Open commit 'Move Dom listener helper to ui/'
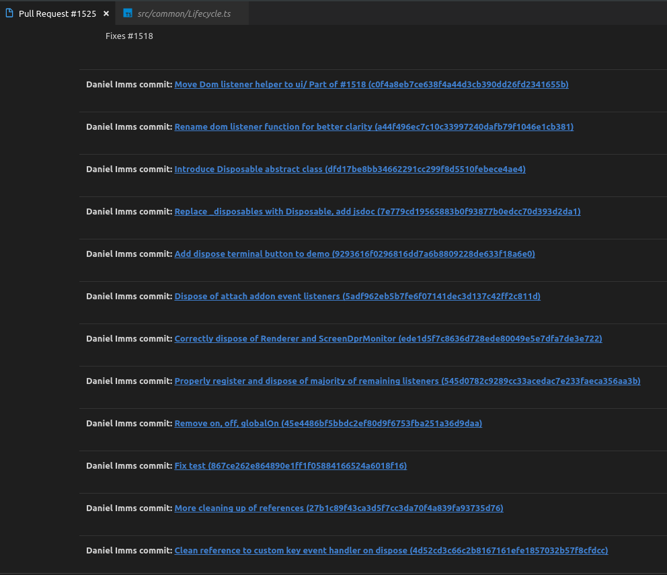Screen dimensions: 667x575 click(x=371, y=84)
